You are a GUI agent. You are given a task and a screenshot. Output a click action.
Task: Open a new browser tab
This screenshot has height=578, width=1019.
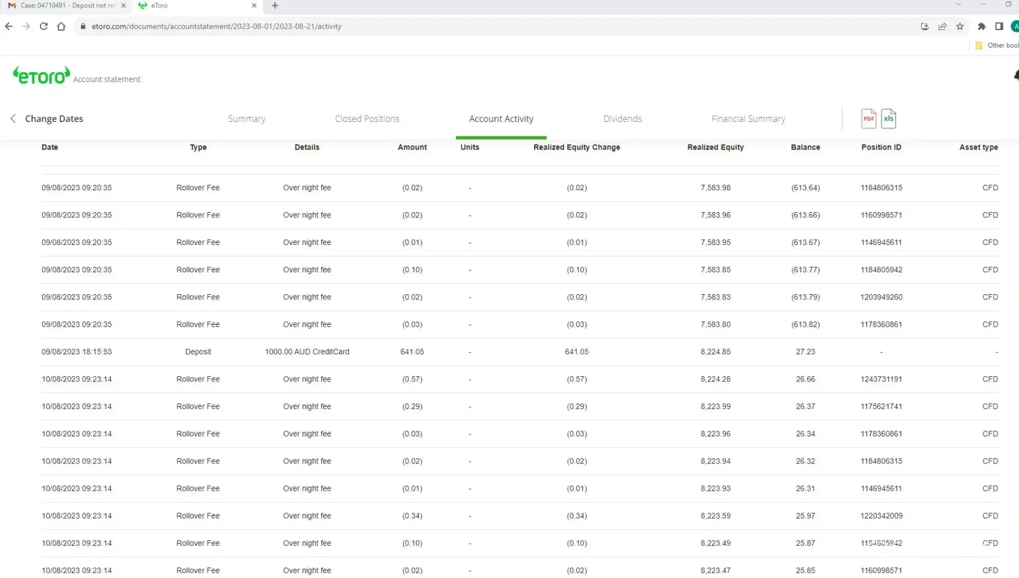pos(275,6)
